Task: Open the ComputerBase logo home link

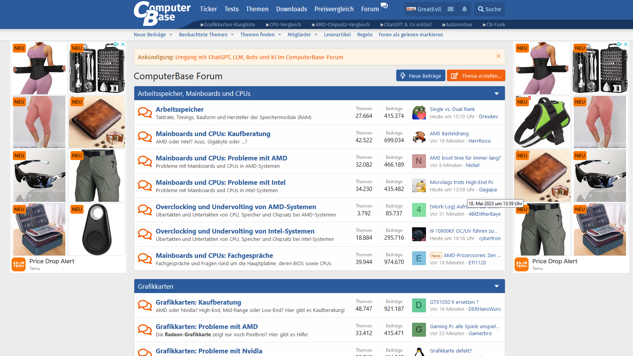Action: coord(162,14)
